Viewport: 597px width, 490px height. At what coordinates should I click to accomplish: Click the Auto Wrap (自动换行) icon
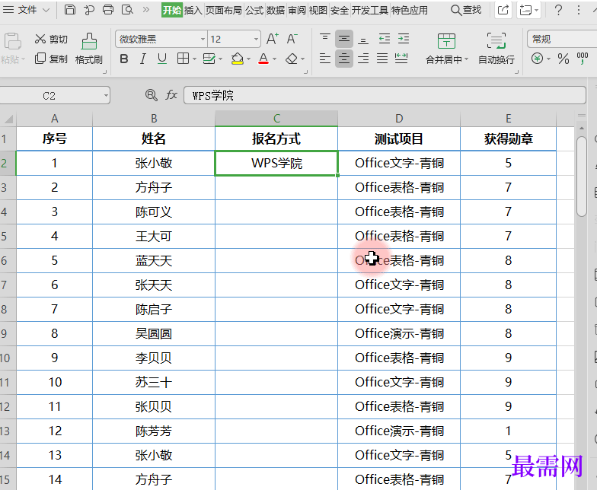pos(496,41)
